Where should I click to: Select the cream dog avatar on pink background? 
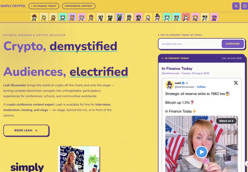click(82, 17)
